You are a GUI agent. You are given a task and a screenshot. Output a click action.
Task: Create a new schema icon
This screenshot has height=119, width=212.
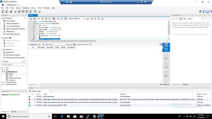pyautogui.click(x=16, y=12)
